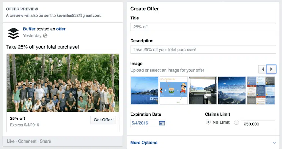Viewport: 282px width, 149px height.
Task: Click Share under the offer preview
Action: click(45, 141)
